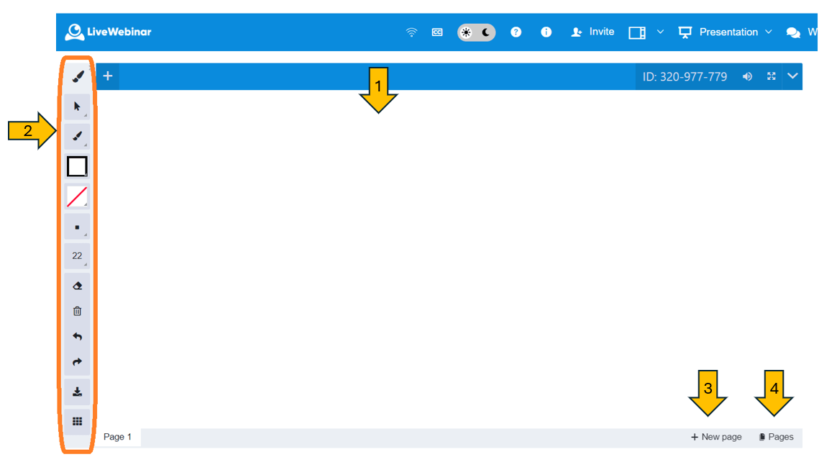Mute the whiteboard speaker icon
This screenshot has width=837, height=457.
point(747,76)
